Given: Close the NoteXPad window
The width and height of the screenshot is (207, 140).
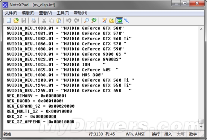Looking at the screenshot, I should (x=197, y=3).
